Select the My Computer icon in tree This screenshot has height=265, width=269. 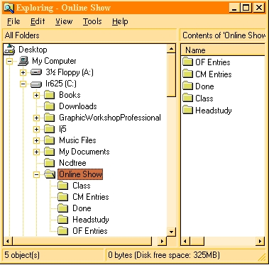point(23,61)
